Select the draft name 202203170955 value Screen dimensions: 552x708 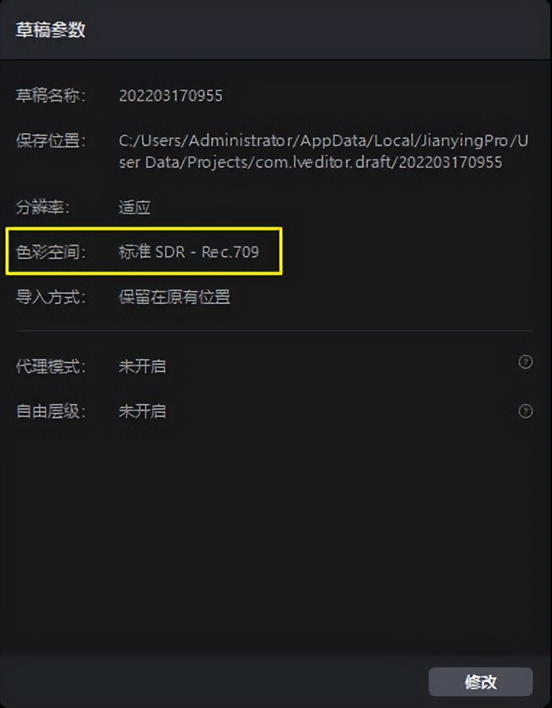(171, 96)
